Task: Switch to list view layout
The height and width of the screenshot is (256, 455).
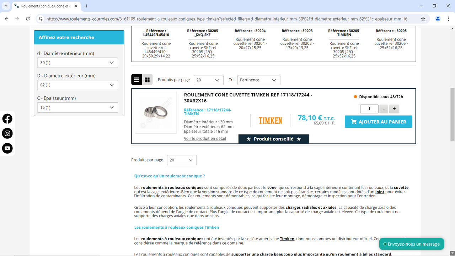Action: coord(137,80)
